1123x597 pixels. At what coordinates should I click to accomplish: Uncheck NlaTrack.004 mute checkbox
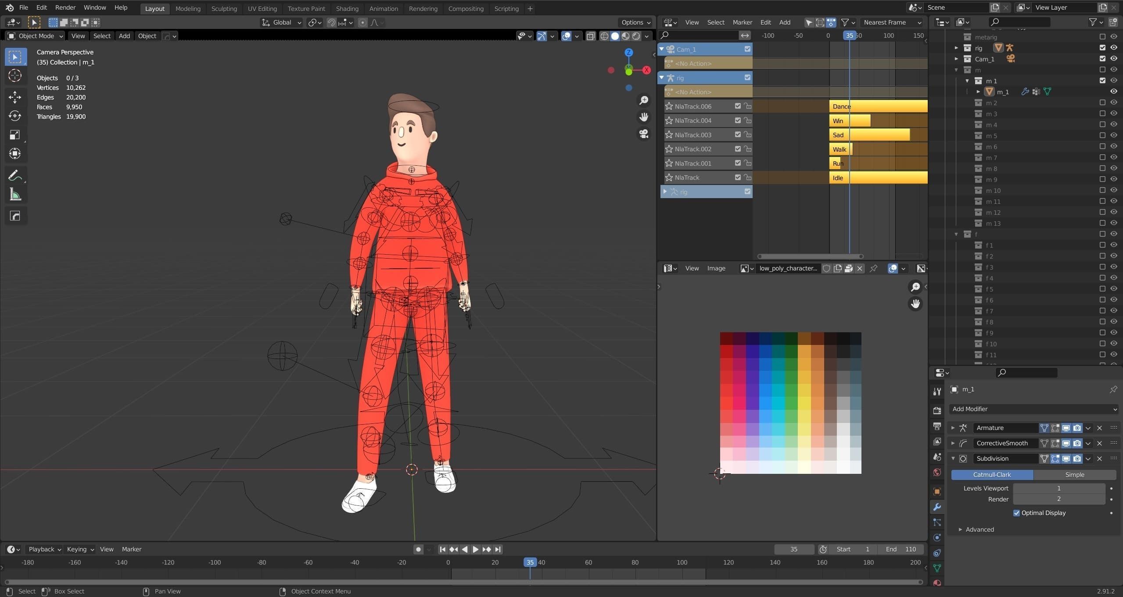(x=738, y=121)
